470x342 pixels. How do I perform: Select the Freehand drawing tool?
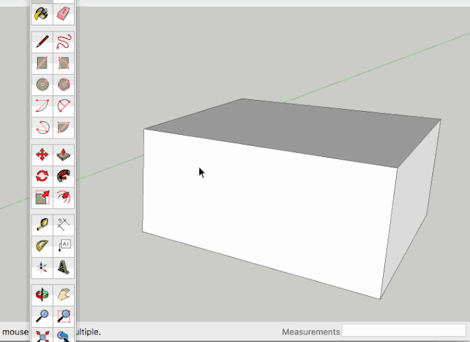tap(64, 42)
